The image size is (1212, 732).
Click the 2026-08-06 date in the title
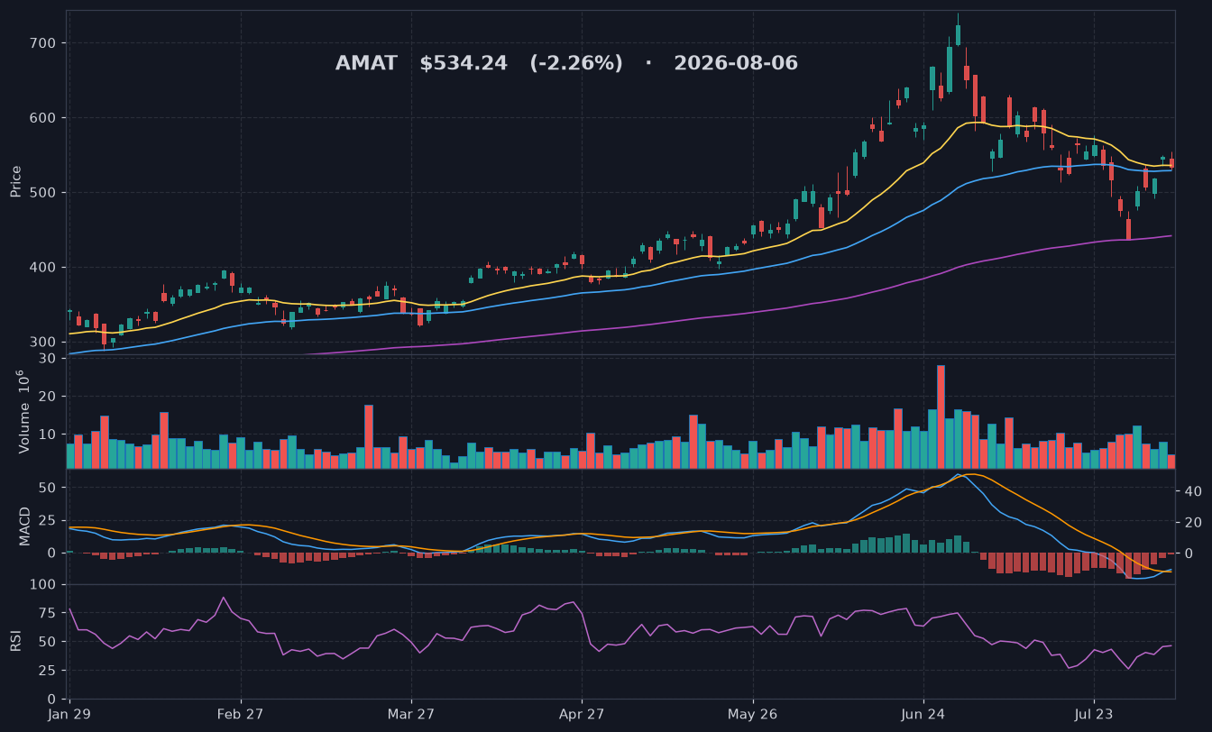[736, 64]
